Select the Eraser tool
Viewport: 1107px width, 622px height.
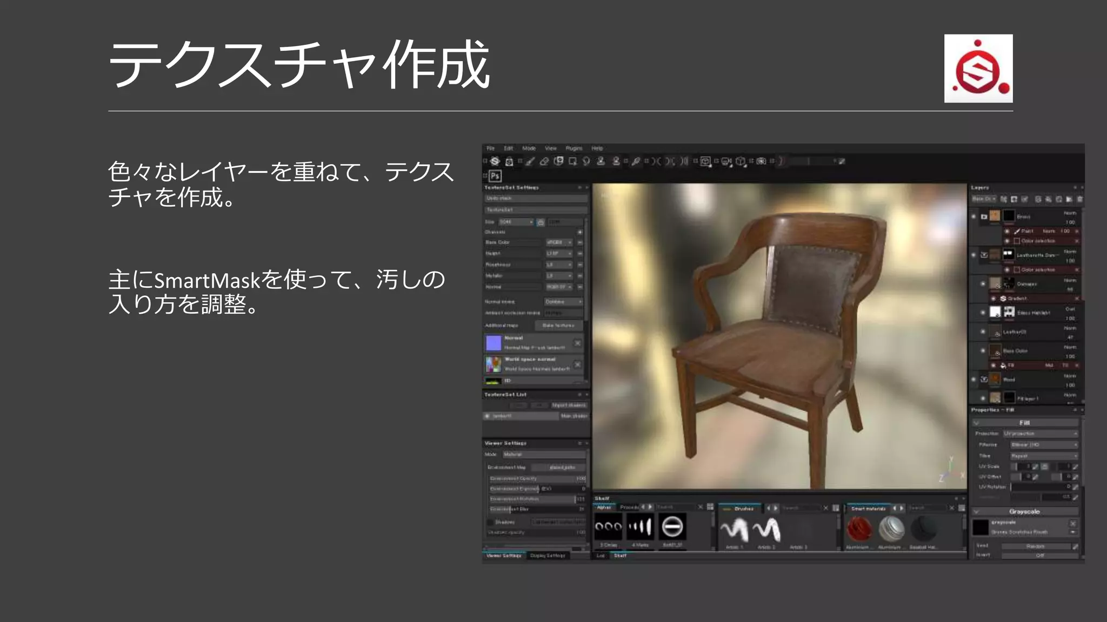click(x=544, y=161)
